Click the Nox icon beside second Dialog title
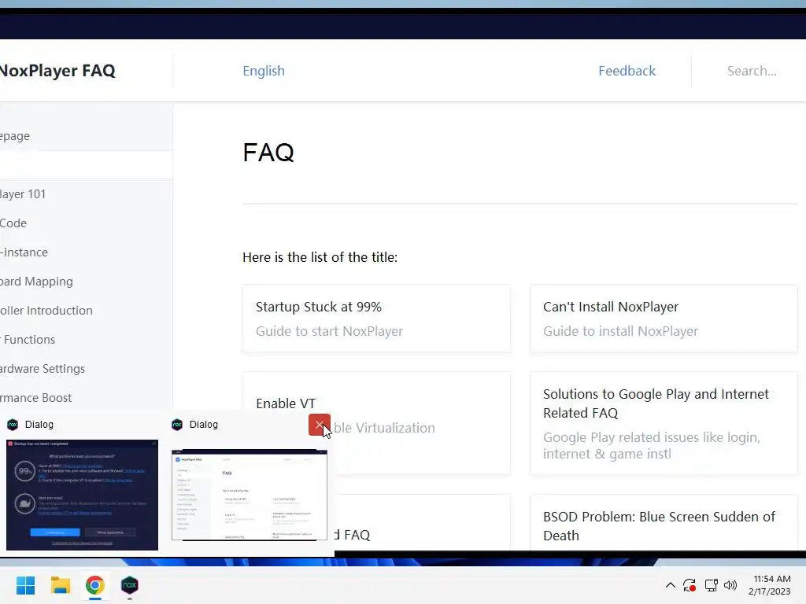The width and height of the screenshot is (806, 604). coord(177,425)
